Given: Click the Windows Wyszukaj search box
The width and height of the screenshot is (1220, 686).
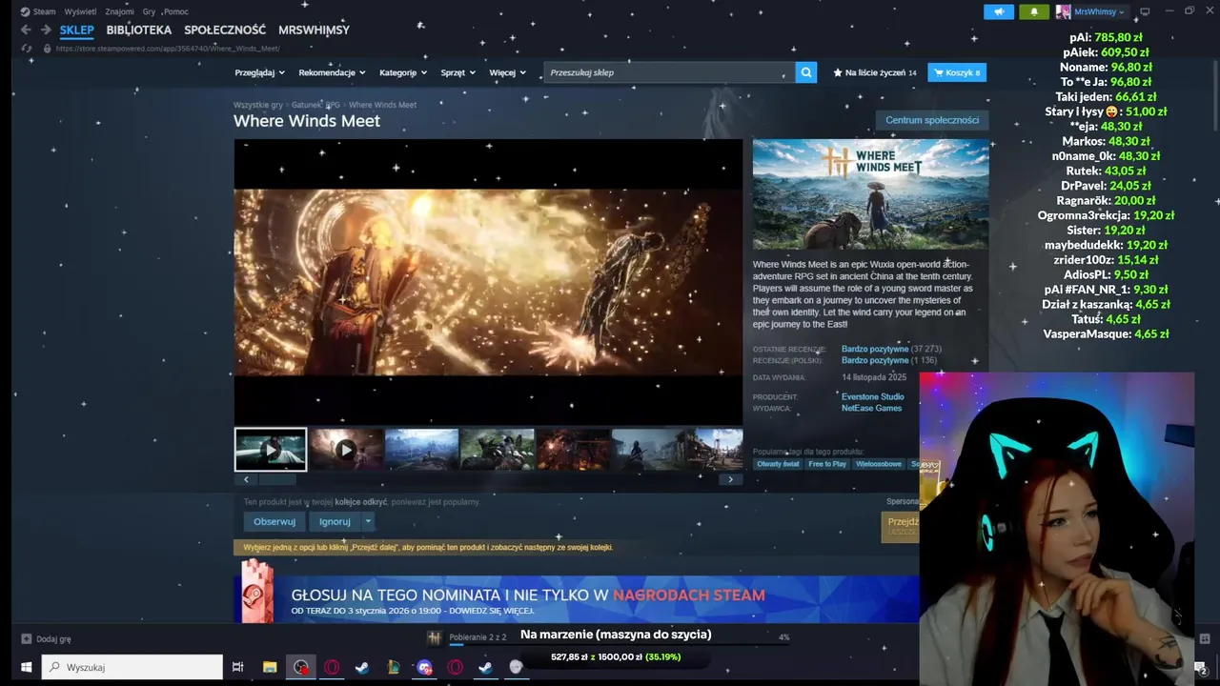Looking at the screenshot, I should (132, 667).
